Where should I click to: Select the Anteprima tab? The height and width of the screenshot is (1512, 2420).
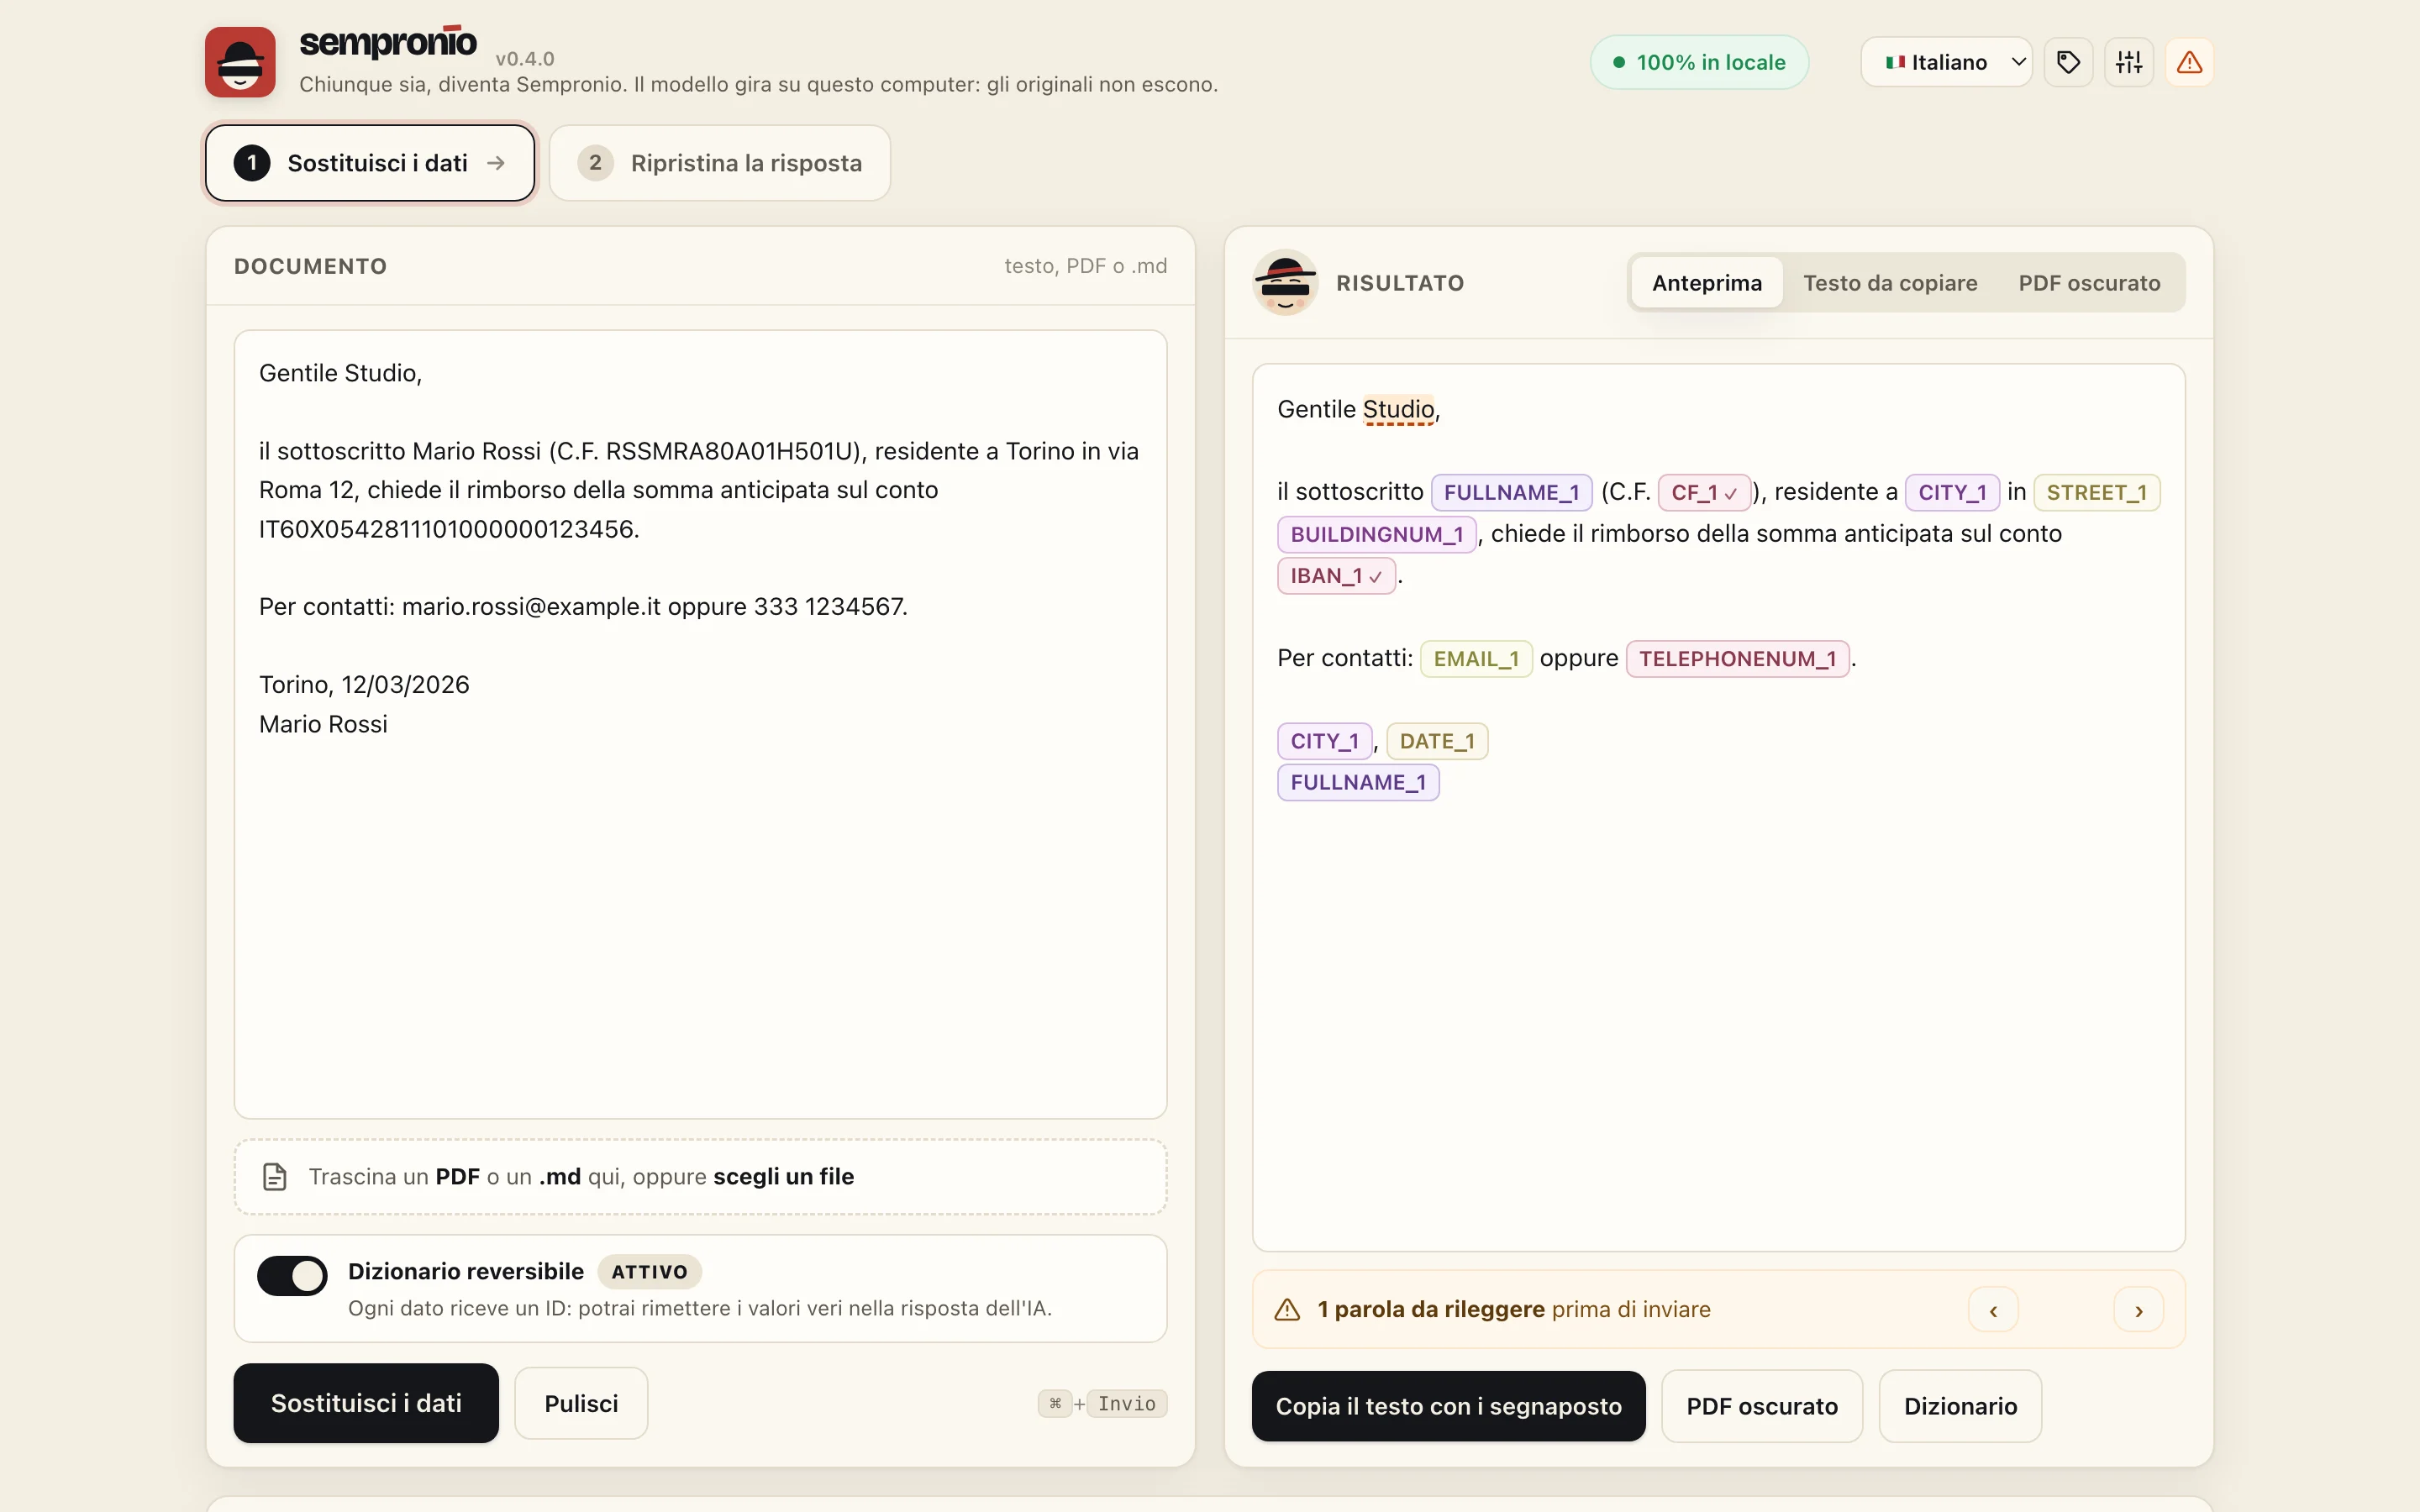click(x=1707, y=283)
